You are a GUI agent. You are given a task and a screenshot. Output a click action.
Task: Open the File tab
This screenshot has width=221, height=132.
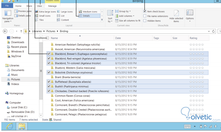click(x=7, y=6)
